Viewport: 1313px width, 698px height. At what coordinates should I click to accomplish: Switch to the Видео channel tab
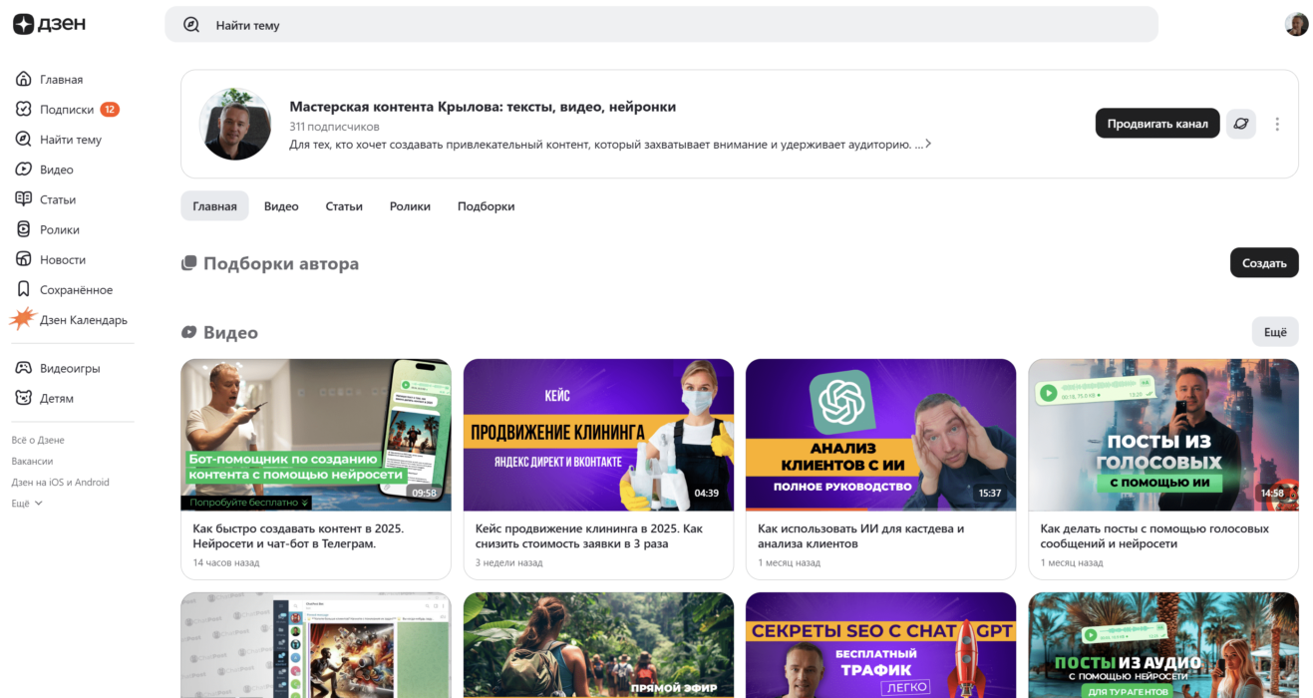pos(281,206)
